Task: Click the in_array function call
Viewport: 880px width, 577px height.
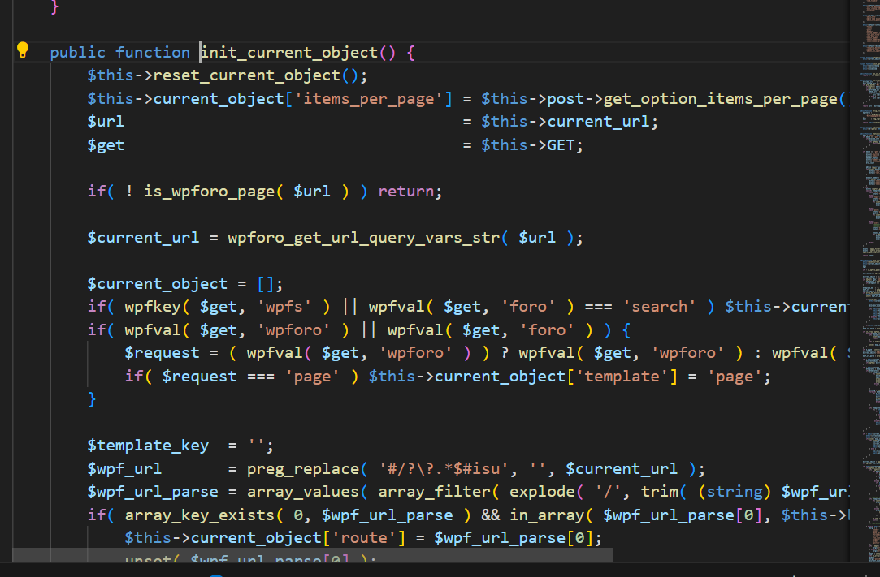Action: tap(547, 515)
